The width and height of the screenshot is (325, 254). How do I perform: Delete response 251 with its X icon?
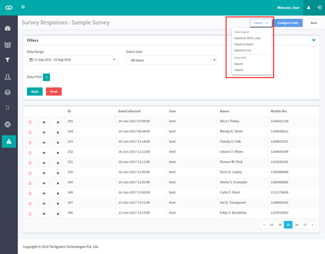pyautogui.click(x=58, y=163)
